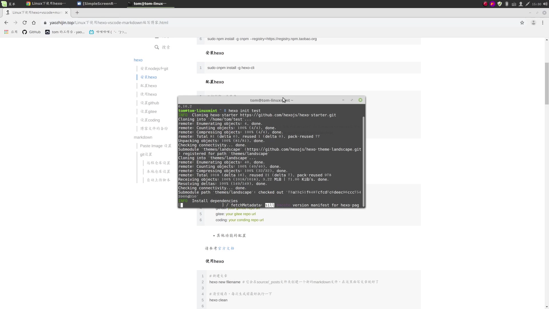Image resolution: width=549 pixels, height=309 pixels.
Task: Go to 设置coding sidebar entry
Action: (x=150, y=120)
